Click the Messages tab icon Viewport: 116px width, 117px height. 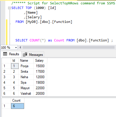(25, 54)
